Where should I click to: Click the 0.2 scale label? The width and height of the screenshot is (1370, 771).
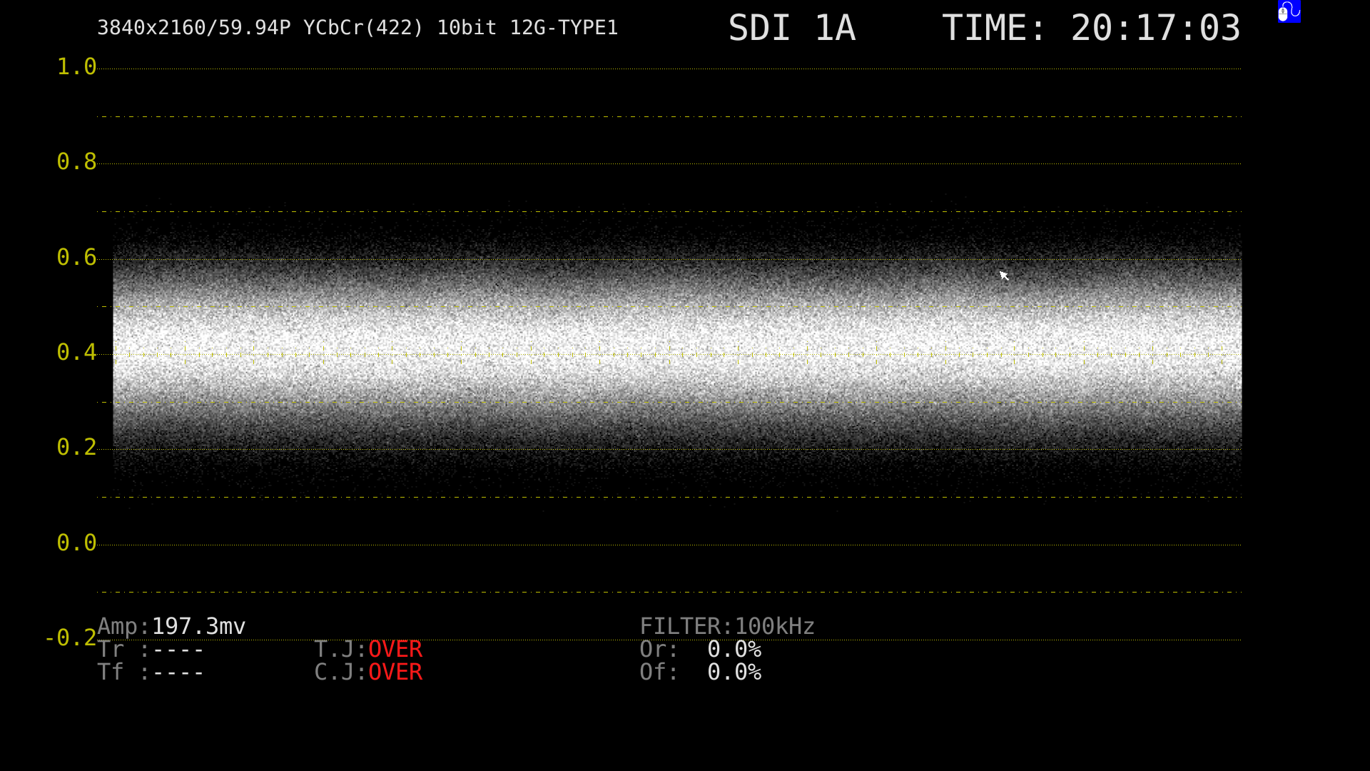pos(76,448)
